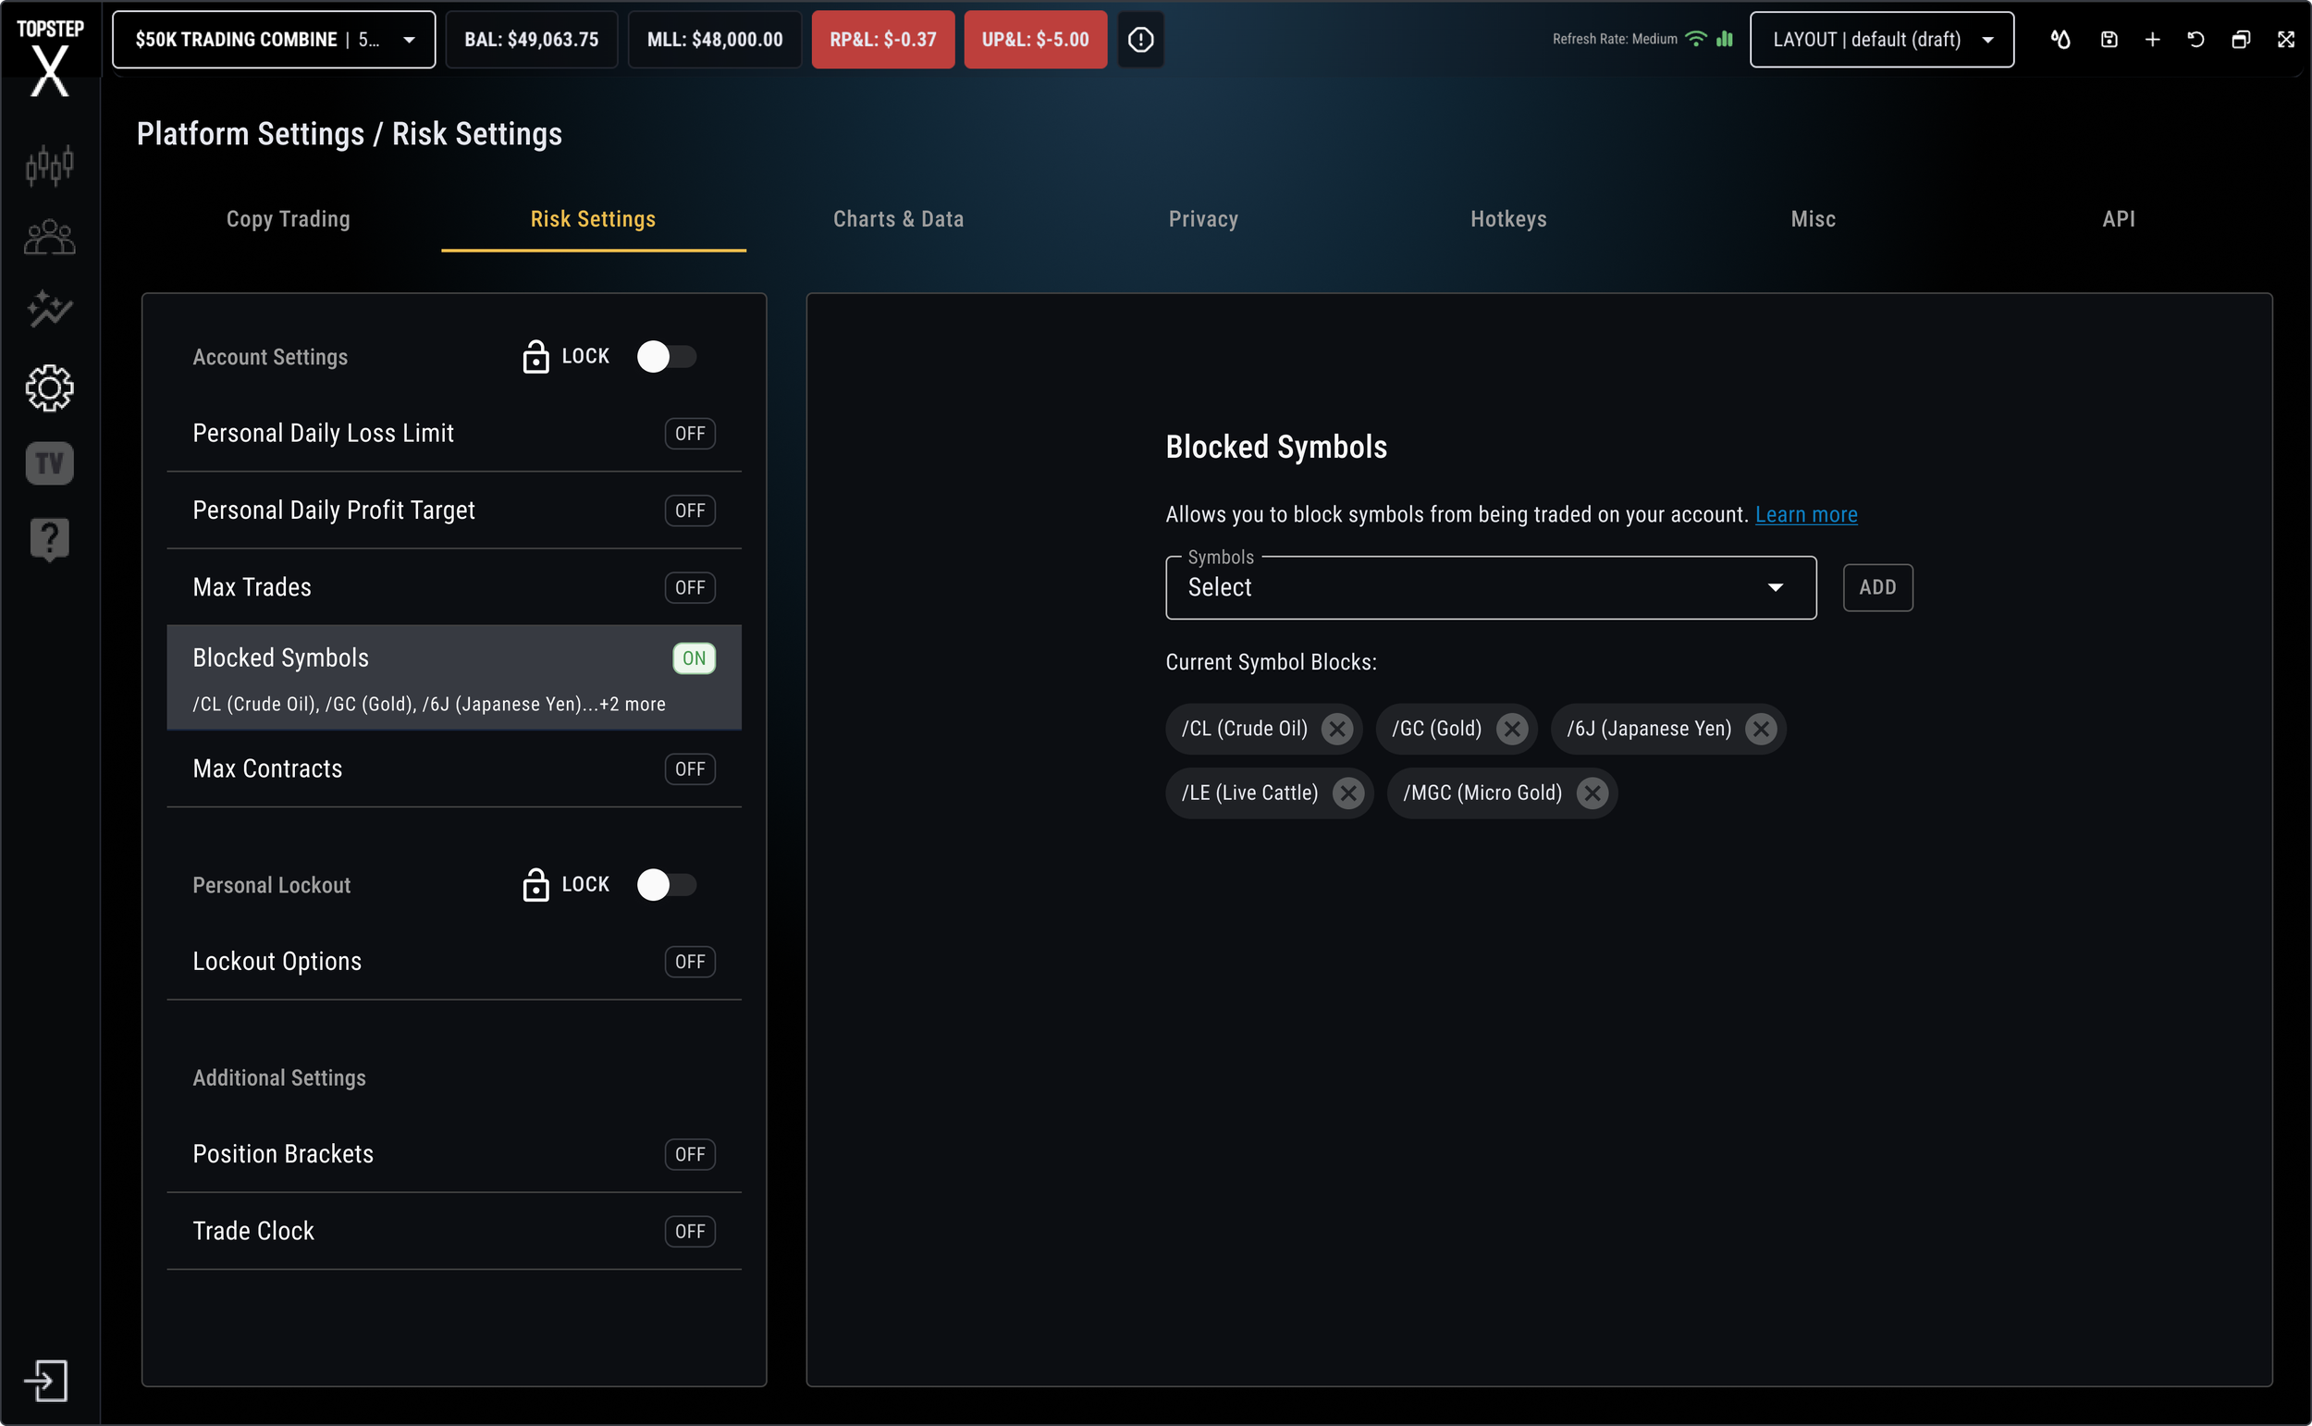This screenshot has height=1426, width=2312.
Task: Toggle Personal Daily Loss Limit OFF badge
Action: (x=689, y=434)
